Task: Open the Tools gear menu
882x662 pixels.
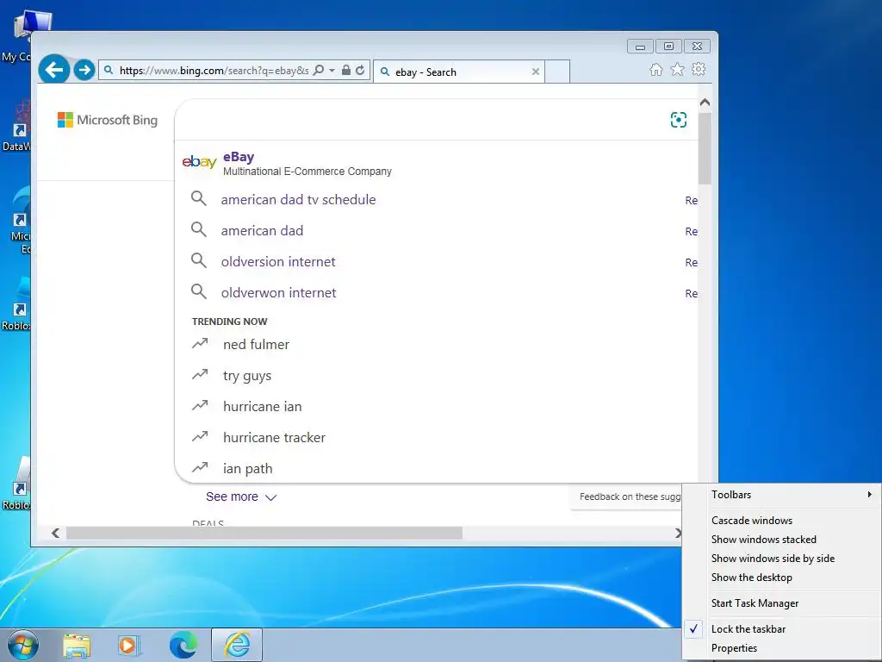Action: click(699, 69)
